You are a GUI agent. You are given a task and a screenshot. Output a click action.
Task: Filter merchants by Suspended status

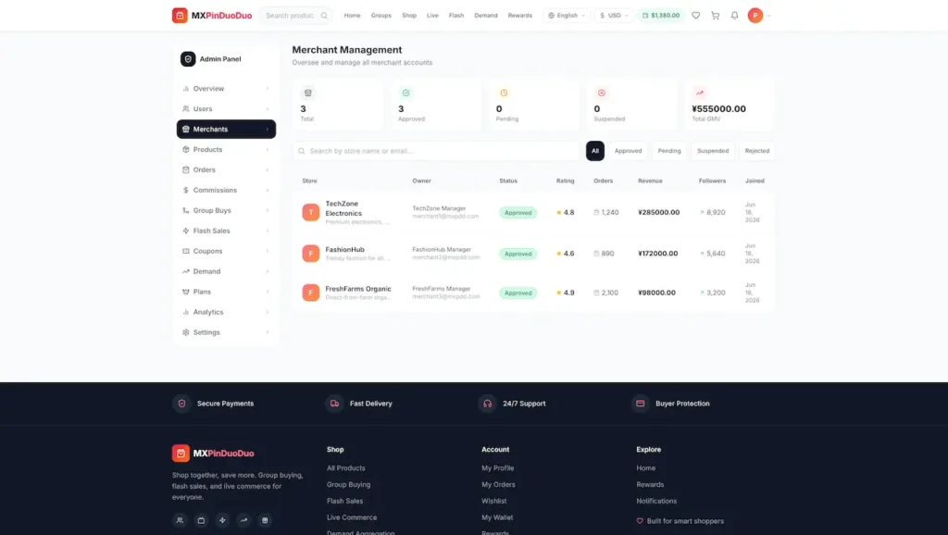713,151
